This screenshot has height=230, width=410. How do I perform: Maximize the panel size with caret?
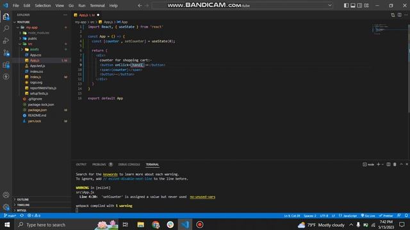pyautogui.click(x=401, y=164)
